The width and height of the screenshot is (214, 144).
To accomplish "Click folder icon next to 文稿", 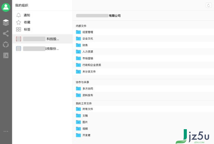I will tap(78, 115).
